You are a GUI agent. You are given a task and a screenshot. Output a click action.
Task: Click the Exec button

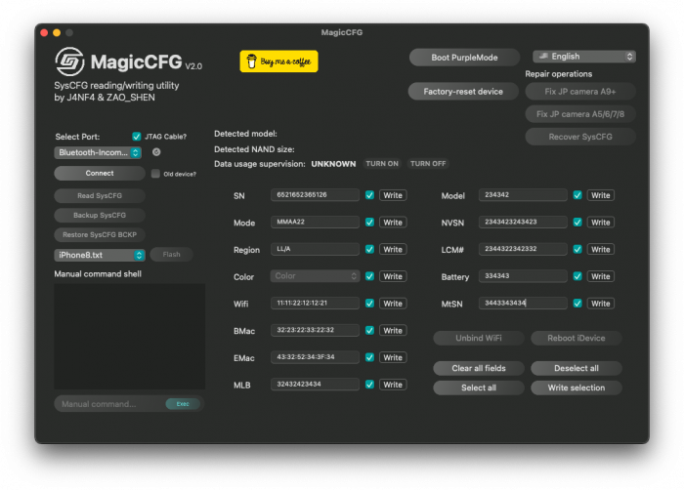tap(183, 404)
